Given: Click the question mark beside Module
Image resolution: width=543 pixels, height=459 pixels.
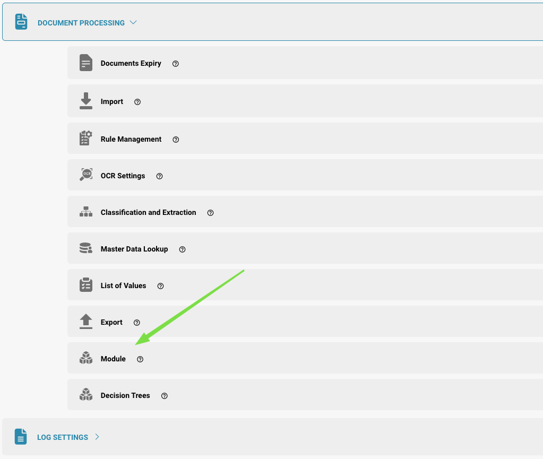Looking at the screenshot, I should (140, 359).
